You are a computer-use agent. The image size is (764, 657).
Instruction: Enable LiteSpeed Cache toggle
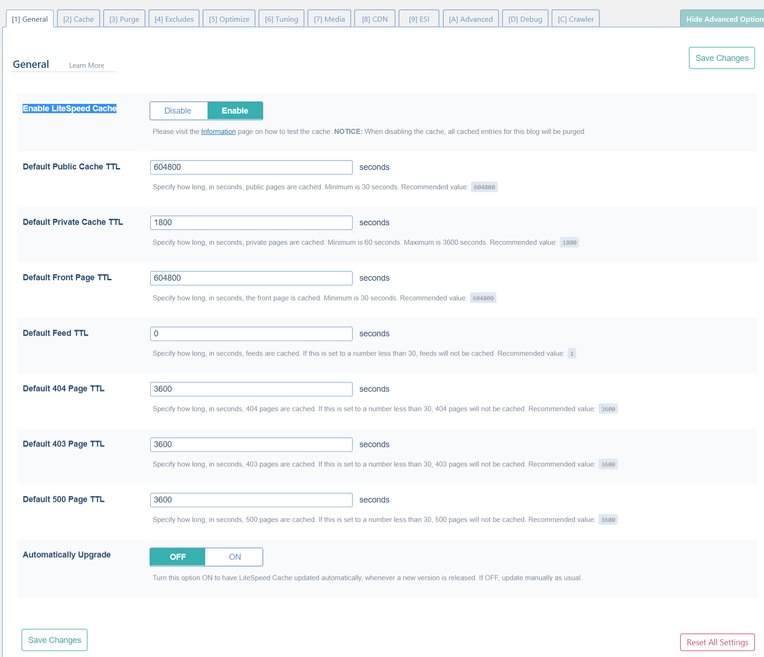pyautogui.click(x=235, y=111)
